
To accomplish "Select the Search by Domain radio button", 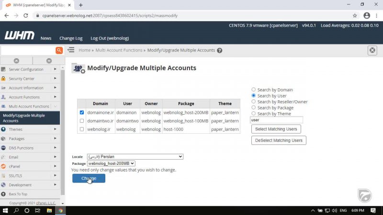I will [x=254, y=89].
